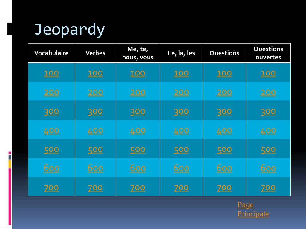Image resolution: width=306 pixels, height=229 pixels.
Task: Click the Verbes column header
Action: point(95,53)
